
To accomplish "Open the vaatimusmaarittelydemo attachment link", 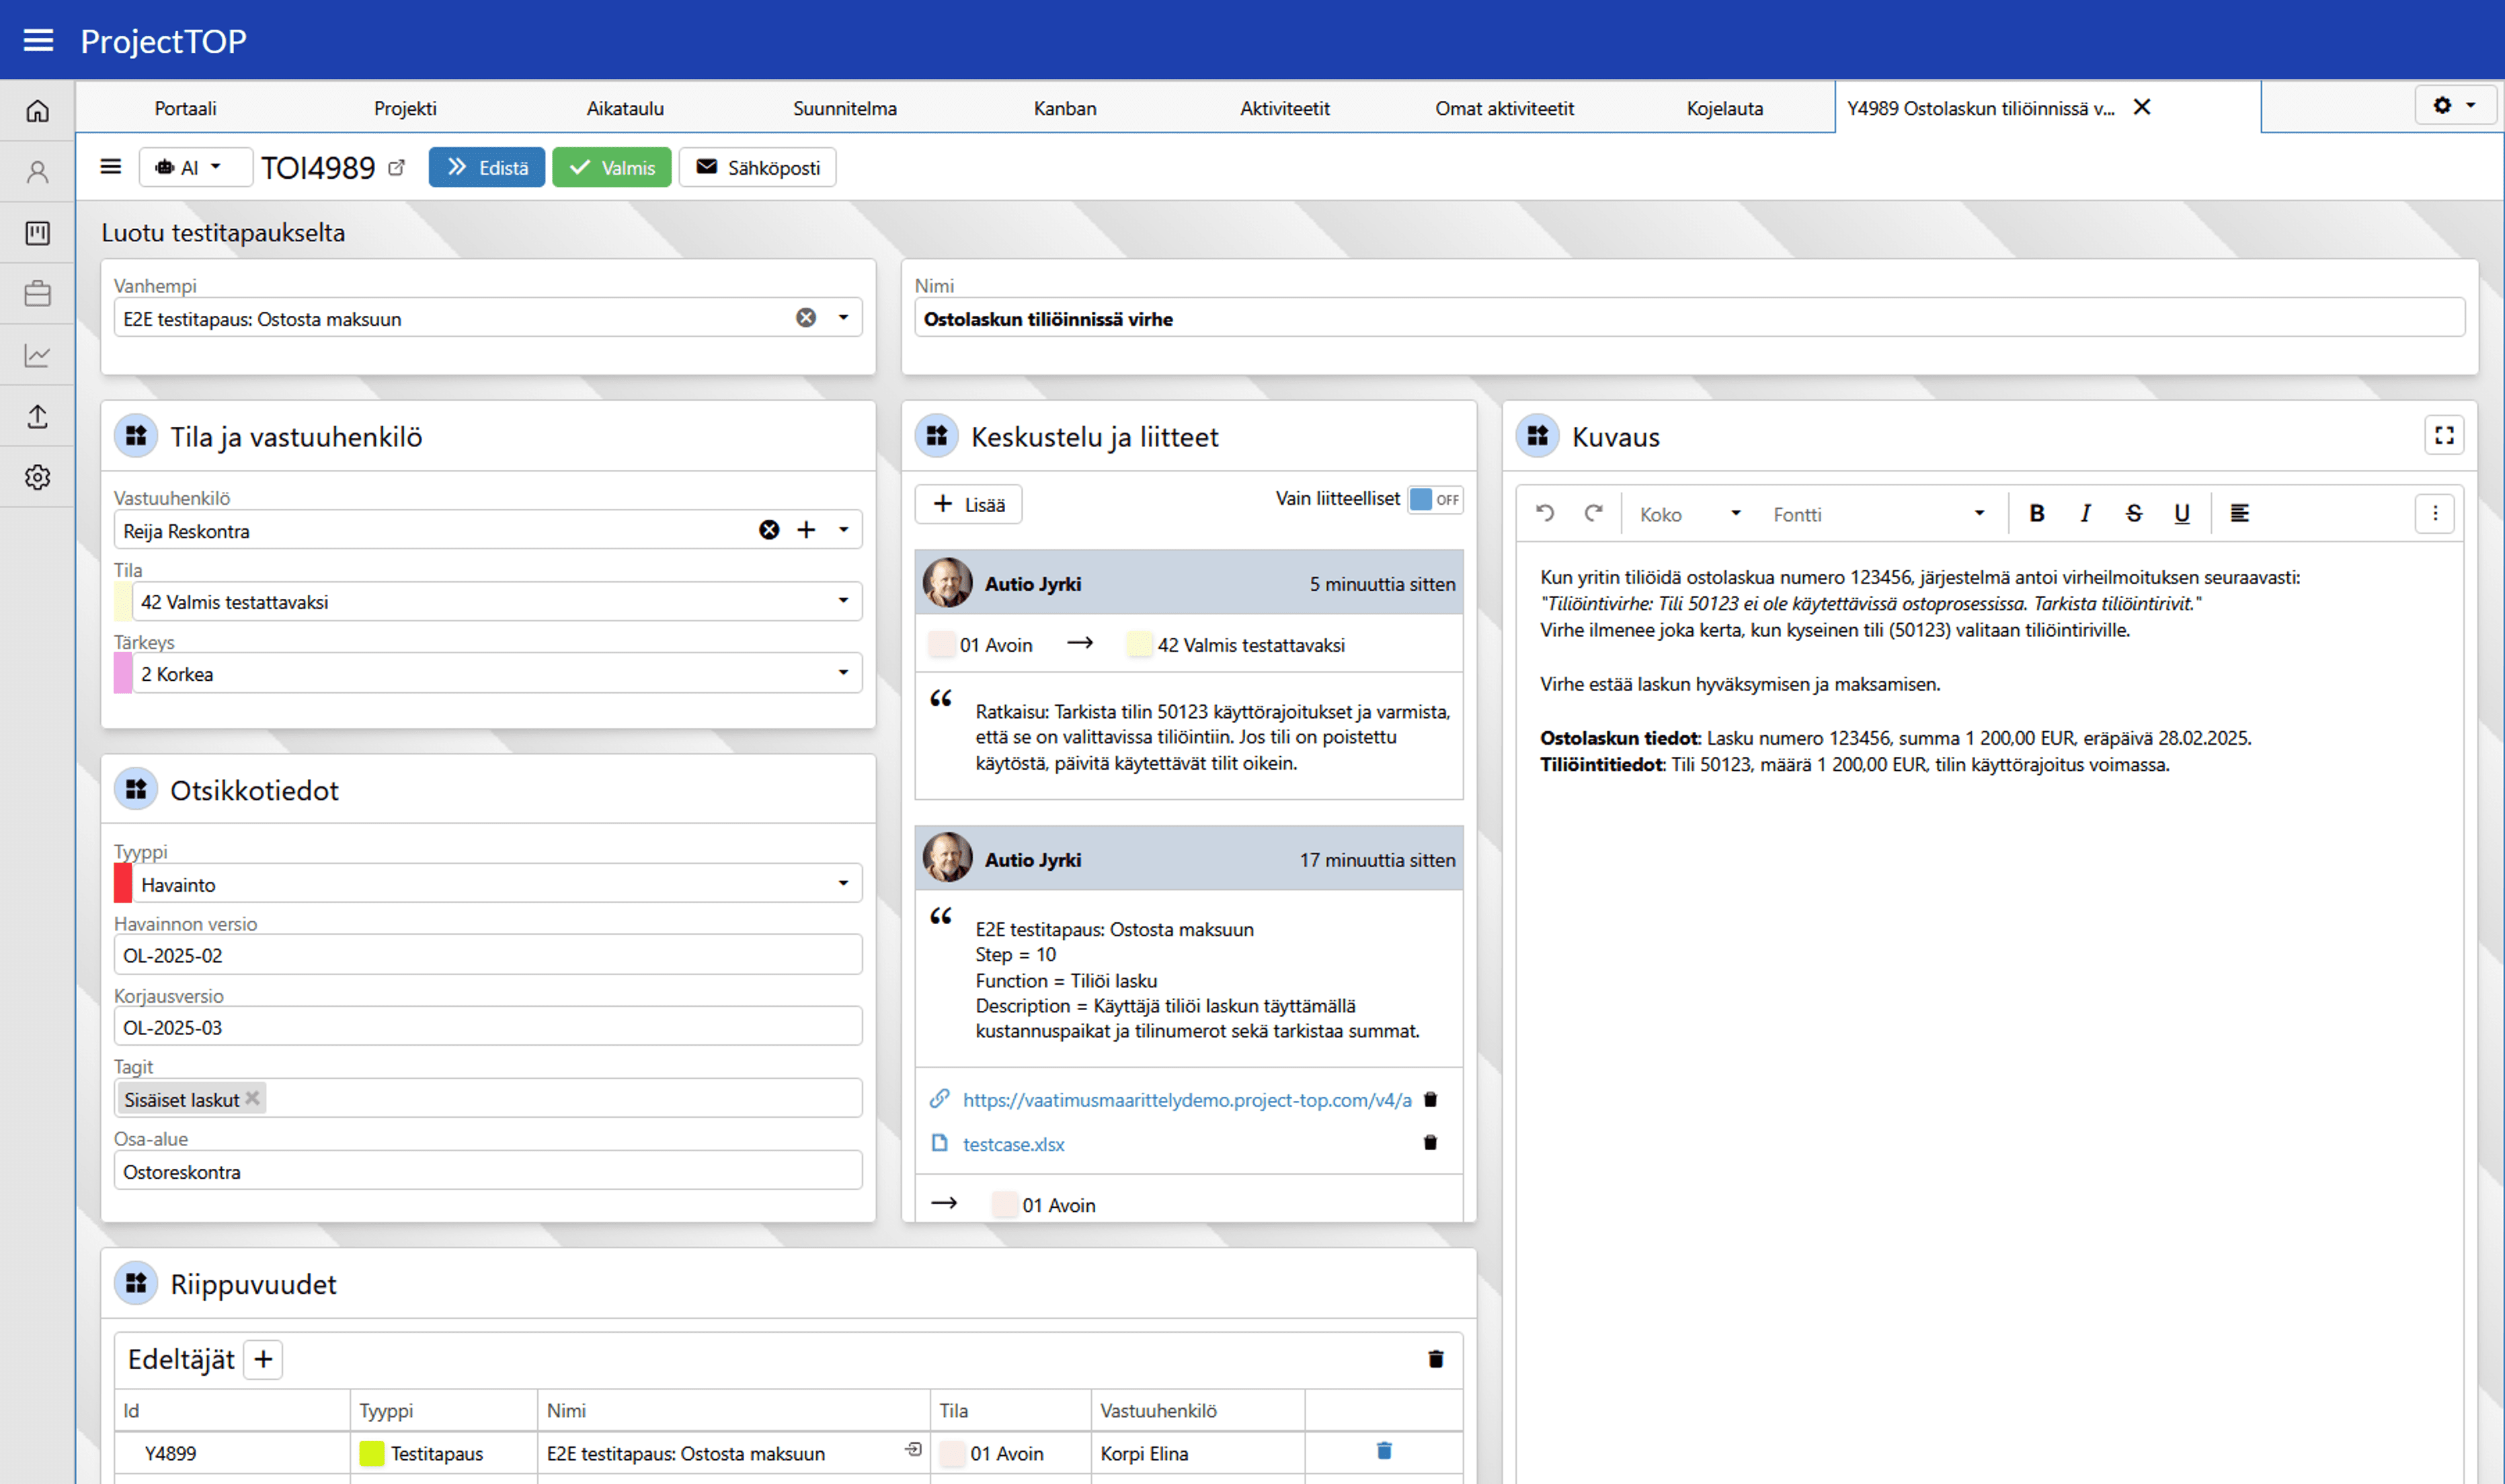I will pyautogui.click(x=1186, y=1100).
